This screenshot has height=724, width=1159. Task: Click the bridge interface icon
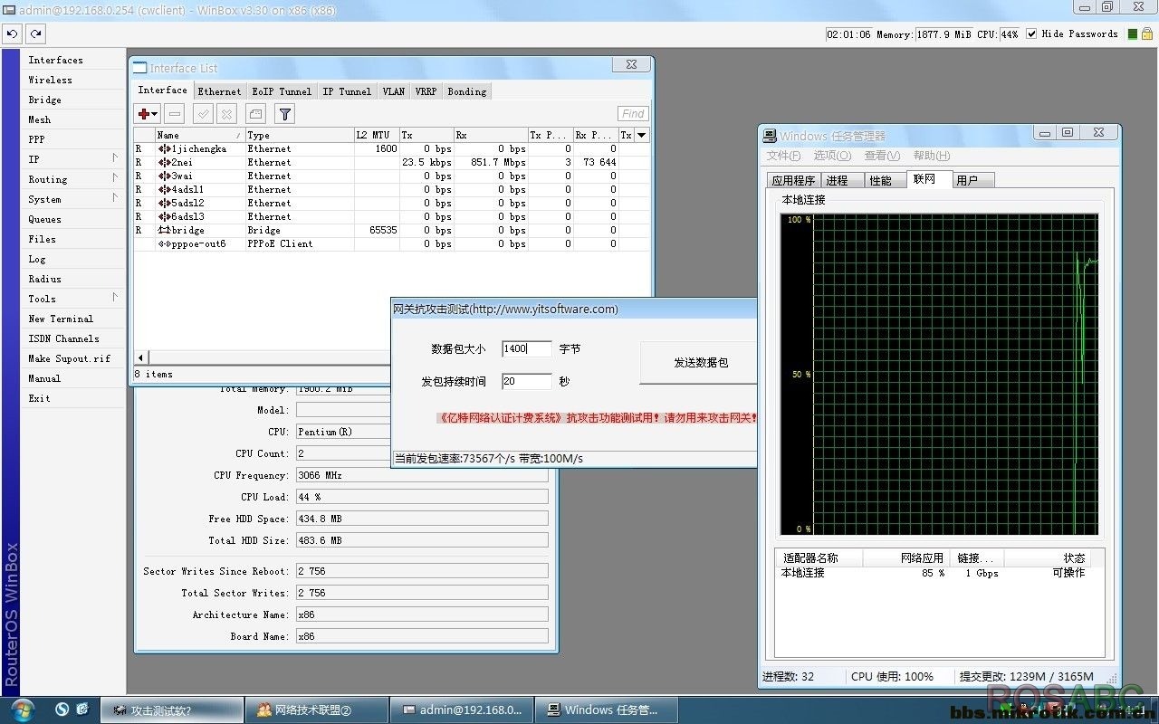164,230
